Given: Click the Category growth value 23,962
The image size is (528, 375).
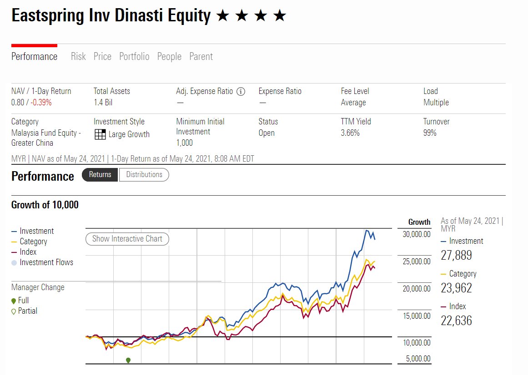Looking at the screenshot, I should [x=456, y=288].
